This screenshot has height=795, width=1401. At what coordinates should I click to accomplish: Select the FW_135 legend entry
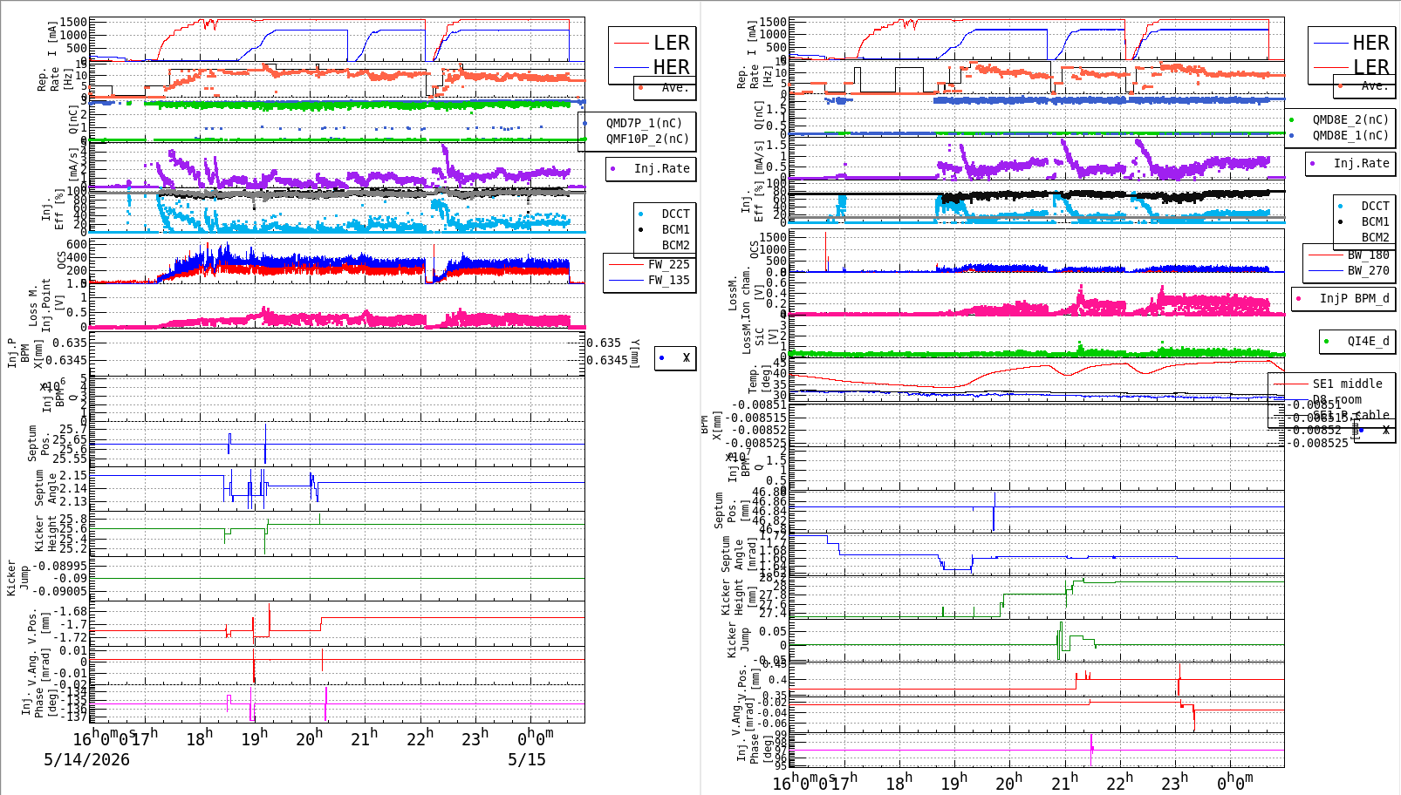pyautogui.click(x=668, y=280)
